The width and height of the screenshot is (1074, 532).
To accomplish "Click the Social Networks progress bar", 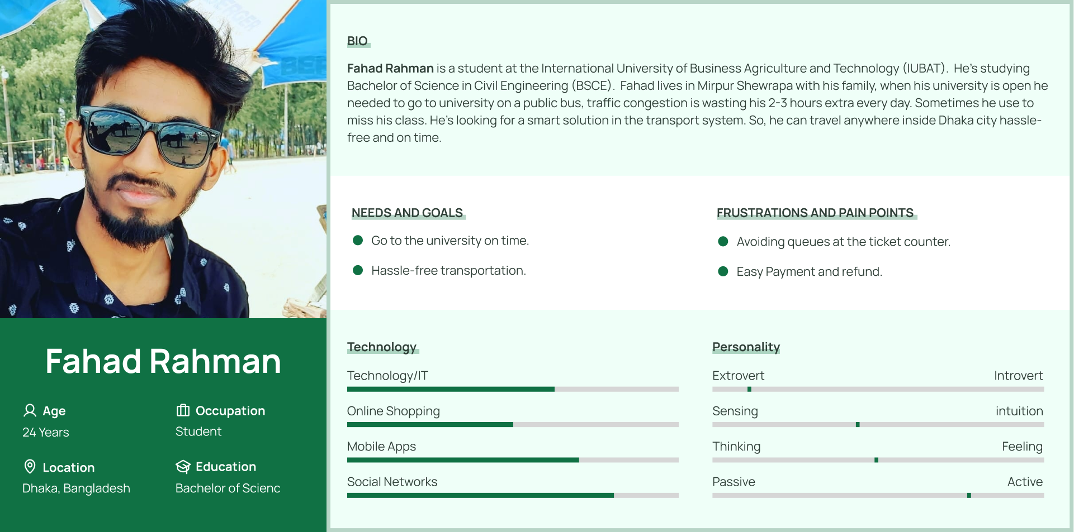I will (x=512, y=496).
